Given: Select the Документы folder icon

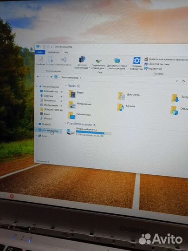Looking at the screenshot, I should [x=121, y=96].
